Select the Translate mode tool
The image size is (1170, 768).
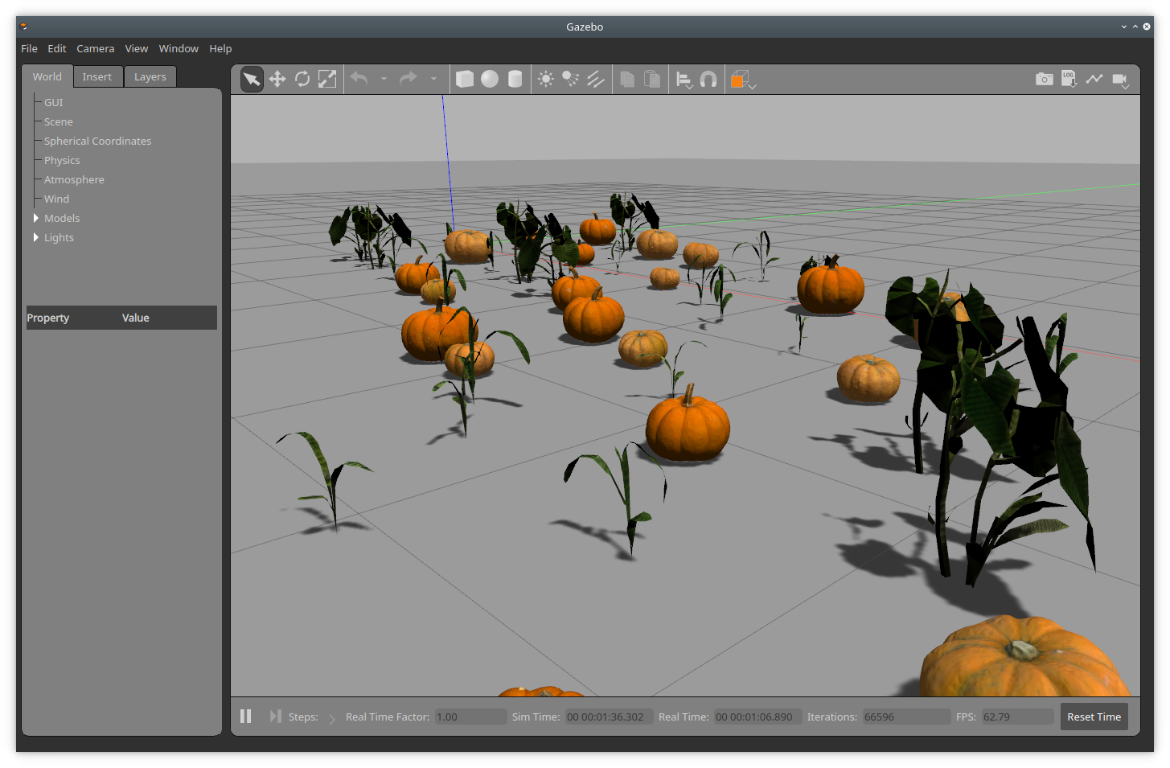[277, 79]
